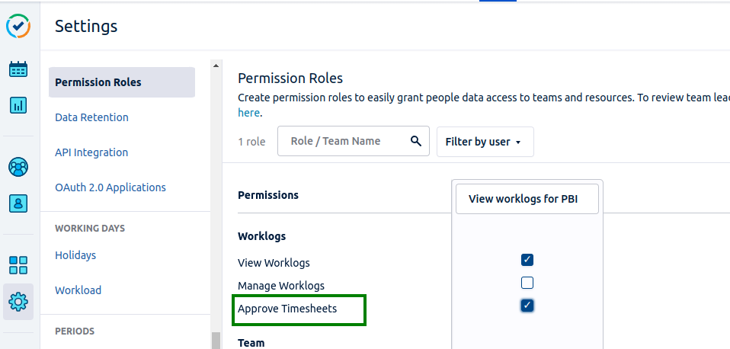730x349 pixels.
Task: Go to the Teams icon
Action: click(18, 166)
